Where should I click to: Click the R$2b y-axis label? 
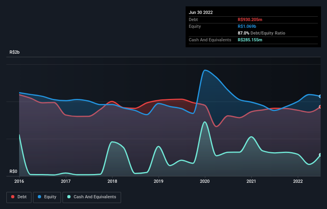pyautogui.click(x=15, y=52)
